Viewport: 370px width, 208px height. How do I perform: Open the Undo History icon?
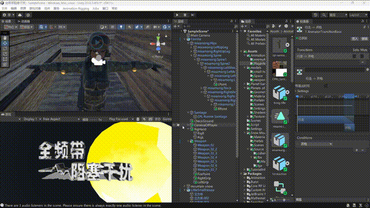coord(316,15)
